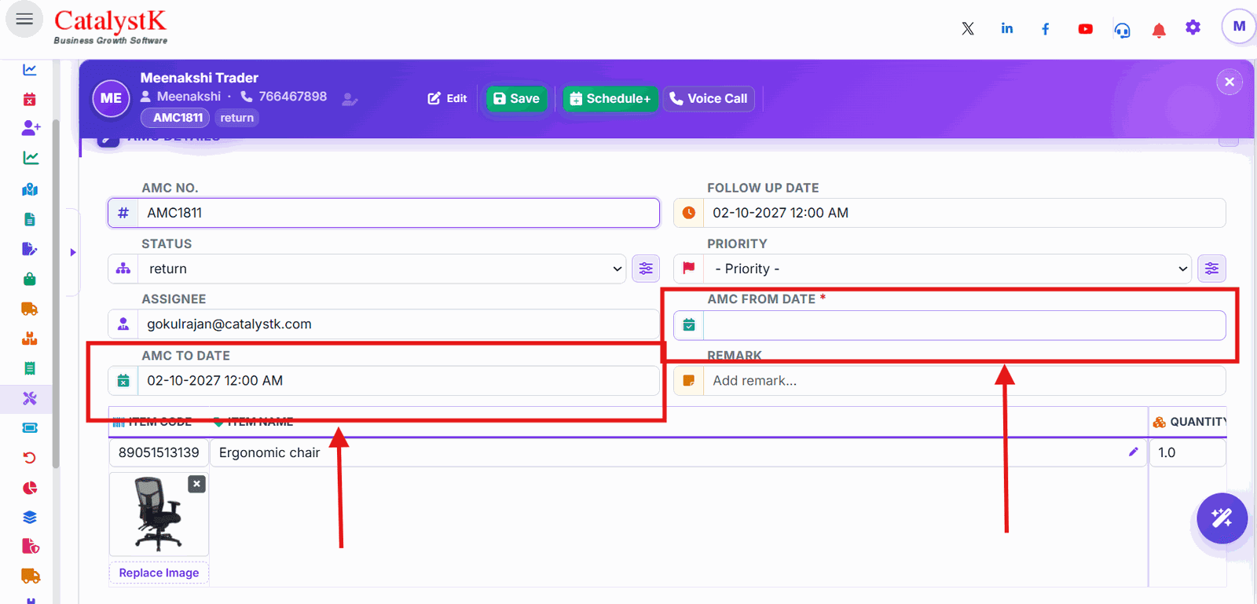The height and width of the screenshot is (604, 1257).
Task: Click the AMC No. input field
Action: point(398,213)
